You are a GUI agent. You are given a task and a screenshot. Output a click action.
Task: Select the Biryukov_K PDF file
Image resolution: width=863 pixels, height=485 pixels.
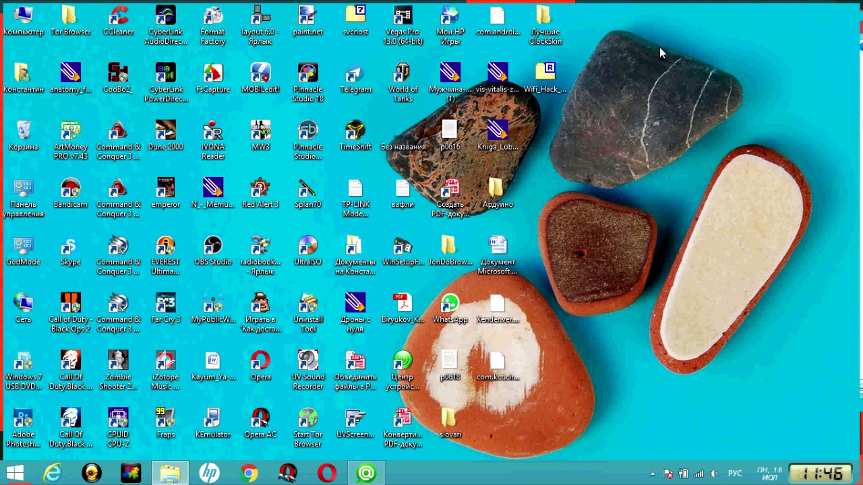(x=403, y=308)
